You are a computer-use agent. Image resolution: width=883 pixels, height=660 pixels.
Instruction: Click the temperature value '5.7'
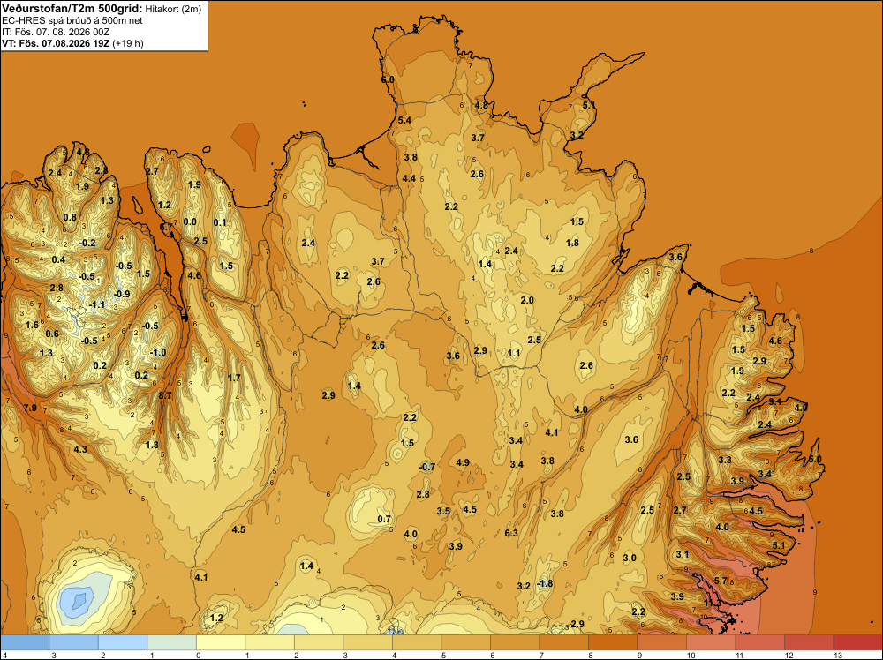(x=721, y=581)
